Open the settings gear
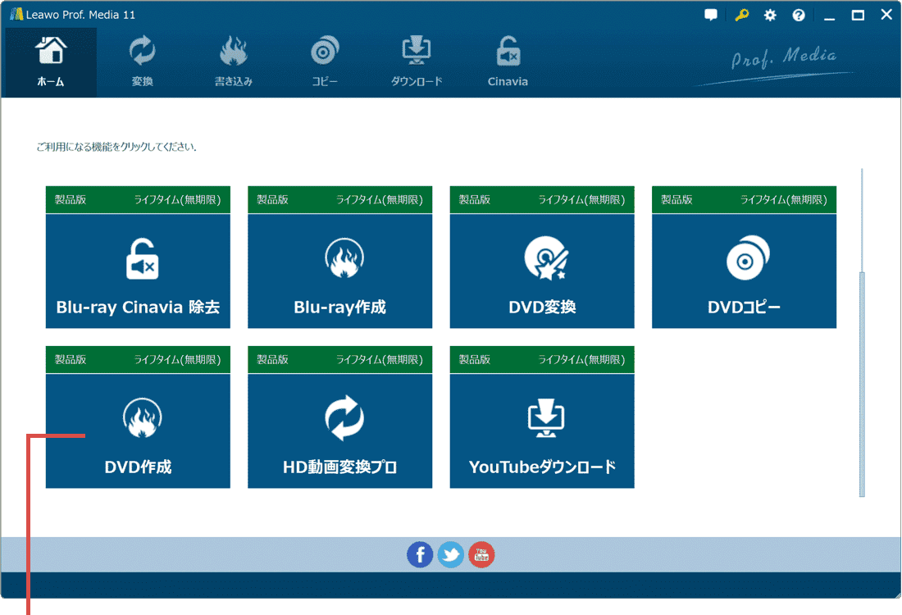 (x=769, y=15)
